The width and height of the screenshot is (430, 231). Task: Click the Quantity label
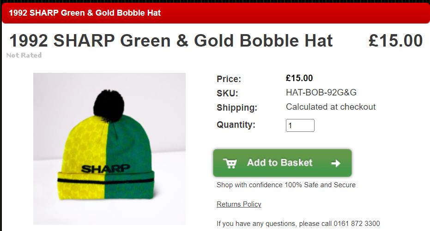point(236,125)
